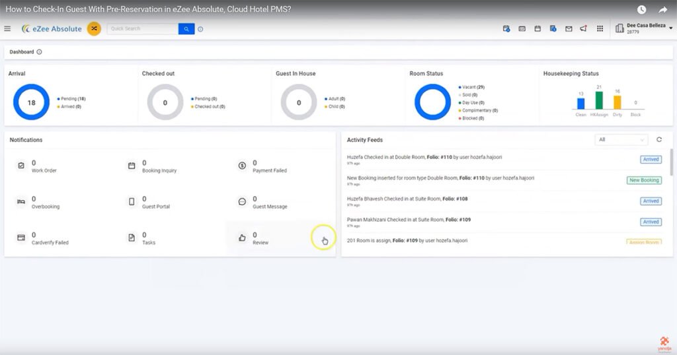677x355 pixels.
Task: Click the video Share arrow icon
Action: point(663,9)
